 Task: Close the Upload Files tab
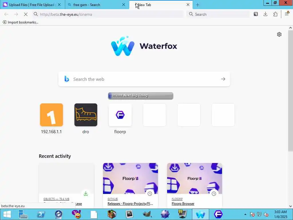tap(59, 5)
